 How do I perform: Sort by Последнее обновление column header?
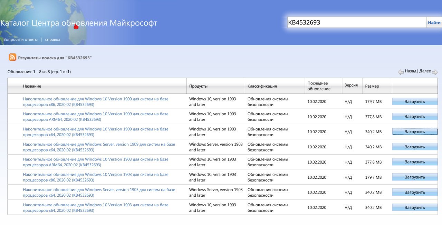(319, 86)
